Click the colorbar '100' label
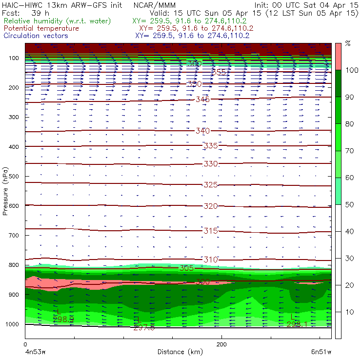Screen dimensions: 361x361 [x=352, y=70]
